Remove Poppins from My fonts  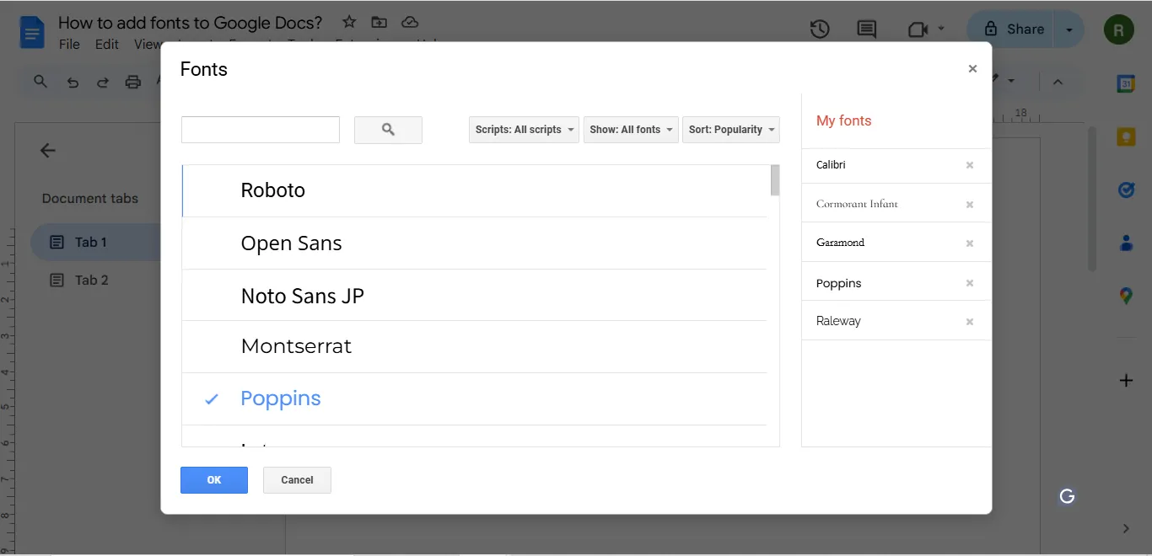(970, 283)
